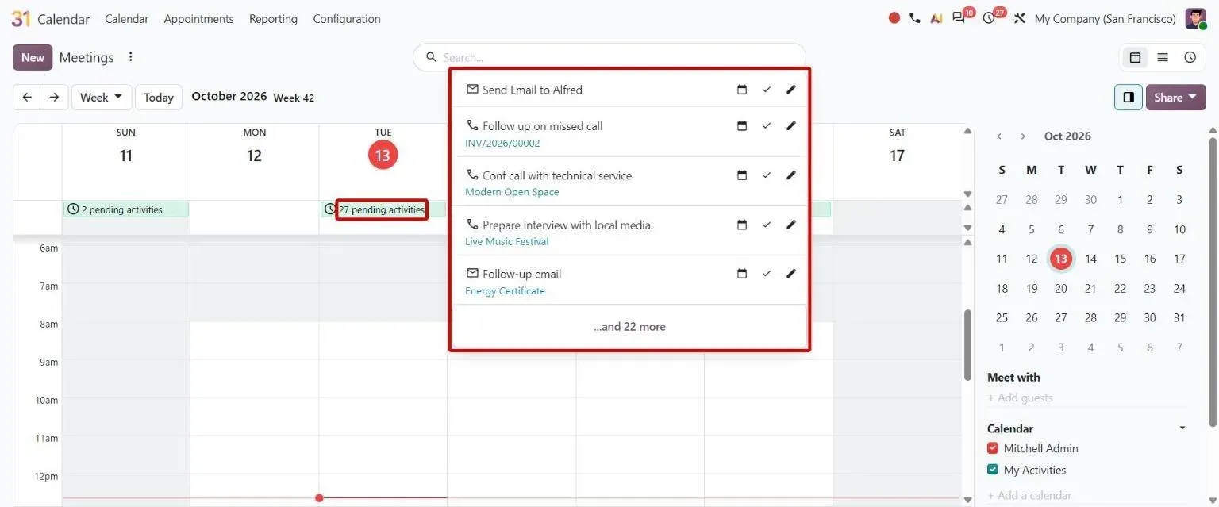Go to the previous week

point(27,98)
